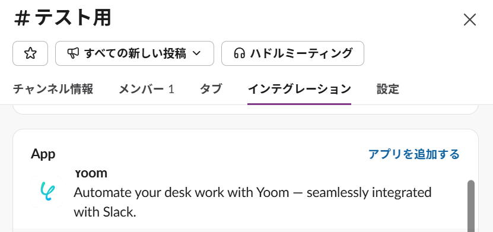493x232 pixels.
Task: Click the megaphone notification icon
Action: [x=73, y=53]
